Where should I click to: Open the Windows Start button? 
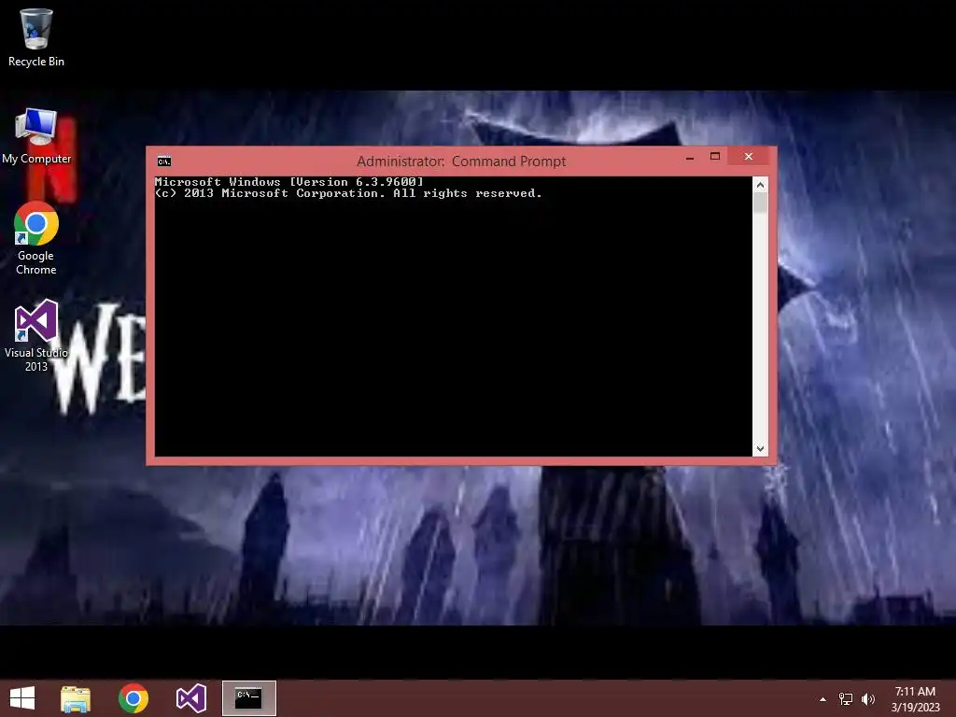pos(22,698)
